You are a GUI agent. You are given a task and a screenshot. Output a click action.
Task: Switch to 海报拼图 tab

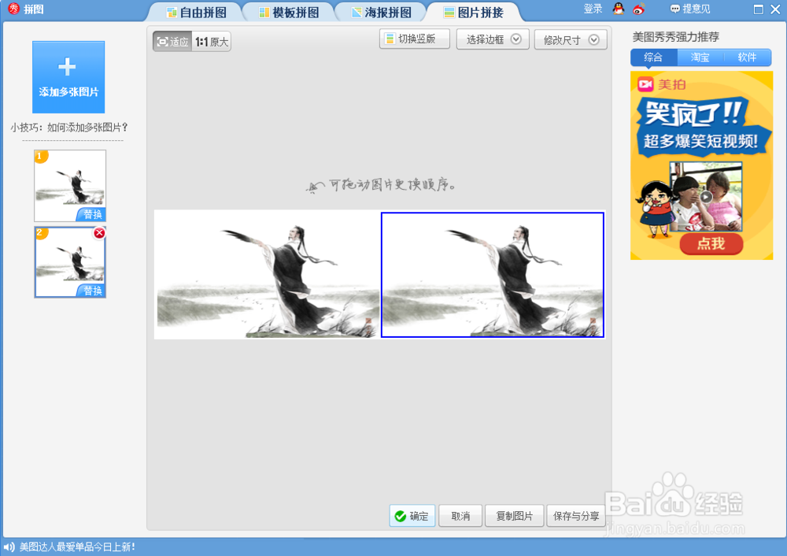click(381, 12)
